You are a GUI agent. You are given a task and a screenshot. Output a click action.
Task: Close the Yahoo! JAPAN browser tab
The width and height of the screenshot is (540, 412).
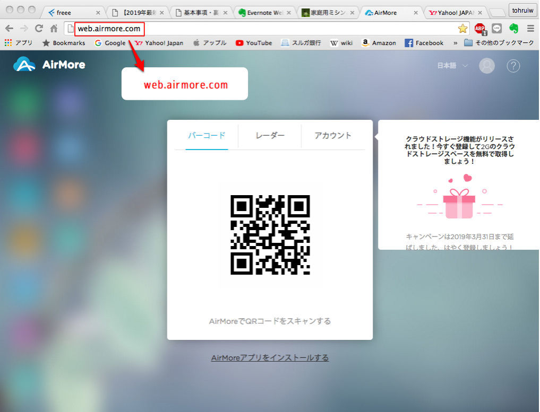pyautogui.click(x=479, y=13)
